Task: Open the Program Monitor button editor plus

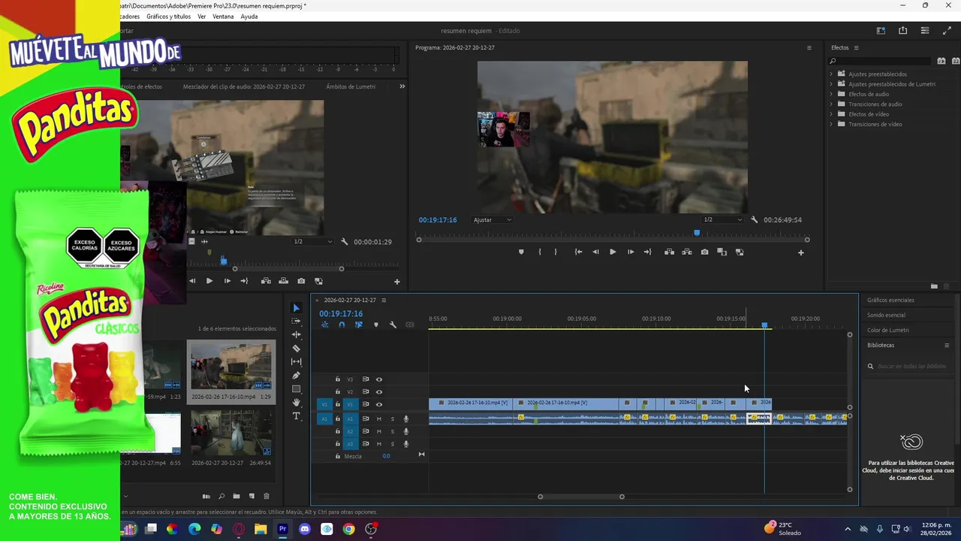Action: click(x=800, y=252)
